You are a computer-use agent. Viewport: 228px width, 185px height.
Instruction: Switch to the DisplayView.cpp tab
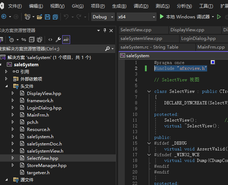[187, 30]
